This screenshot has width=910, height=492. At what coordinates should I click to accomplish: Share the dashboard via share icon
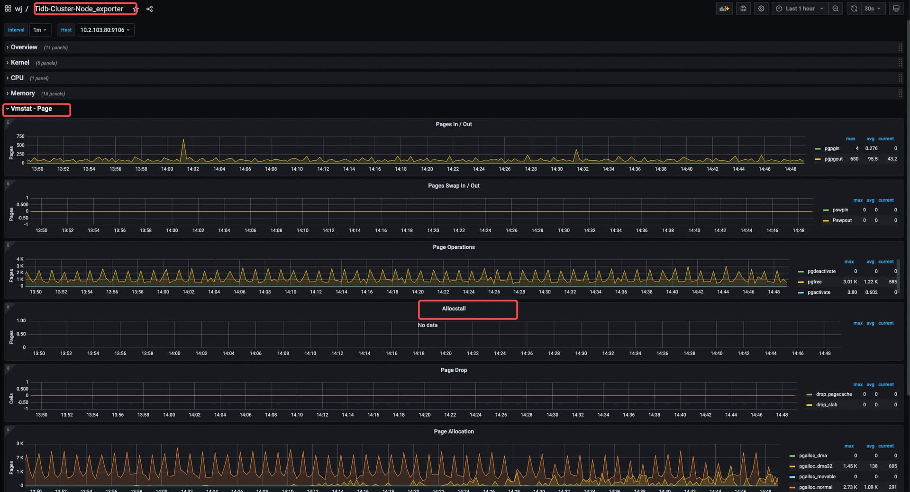point(150,9)
